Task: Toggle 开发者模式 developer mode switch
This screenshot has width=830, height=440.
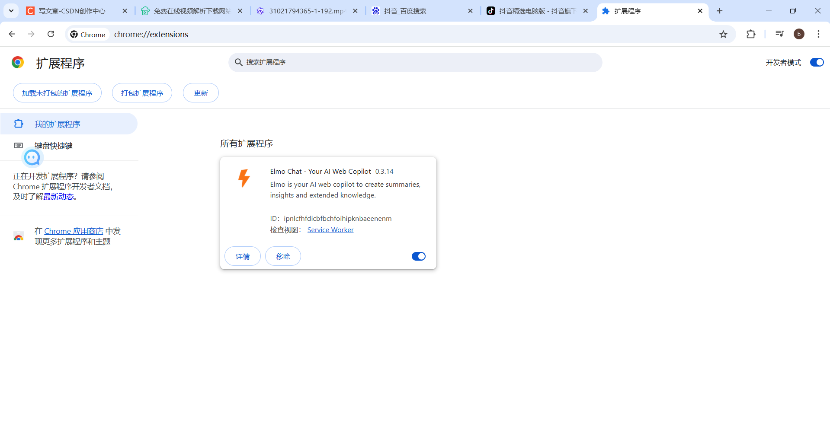Action: [x=817, y=62]
